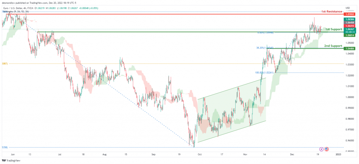The image size is (359, 164).
Task: Click the Dec label on time axis
Action: click(292, 154)
